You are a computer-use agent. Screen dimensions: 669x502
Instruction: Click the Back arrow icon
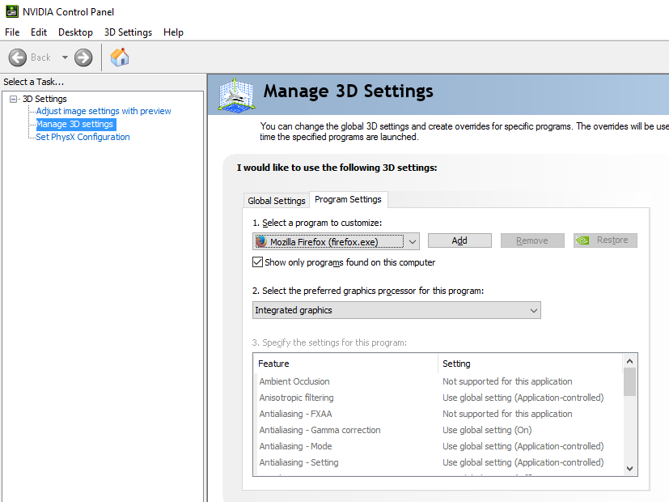[x=18, y=57]
